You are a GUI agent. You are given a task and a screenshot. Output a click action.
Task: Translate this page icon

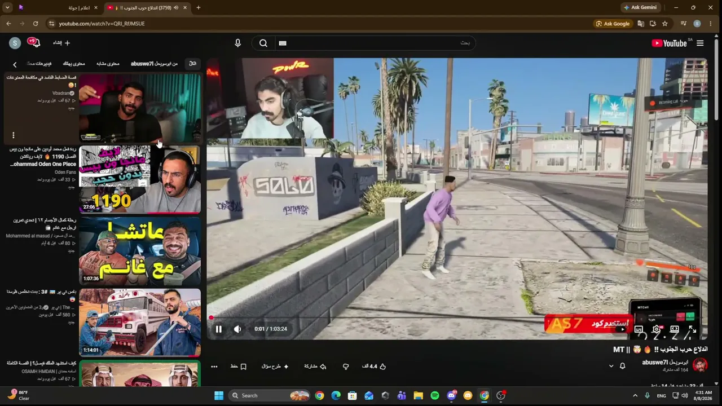point(641,24)
